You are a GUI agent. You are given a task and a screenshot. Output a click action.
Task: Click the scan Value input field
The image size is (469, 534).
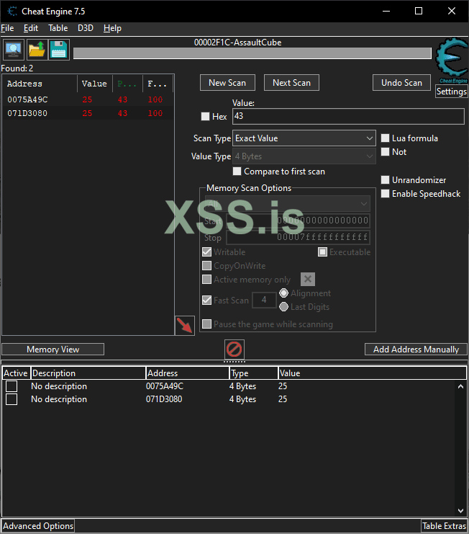tap(348, 116)
